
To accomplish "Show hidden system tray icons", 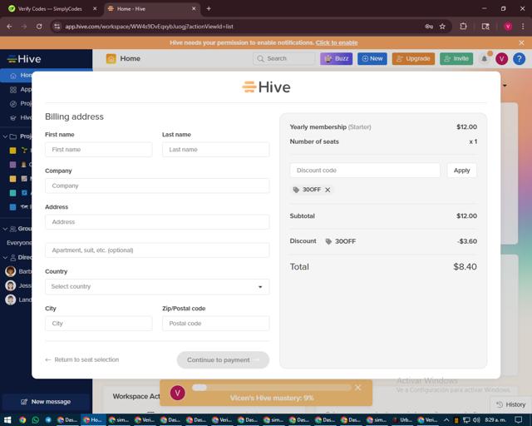I will click(x=446, y=420).
